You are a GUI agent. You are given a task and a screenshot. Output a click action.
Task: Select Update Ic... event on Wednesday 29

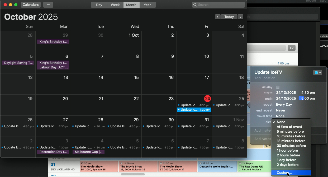[x=124, y=126]
